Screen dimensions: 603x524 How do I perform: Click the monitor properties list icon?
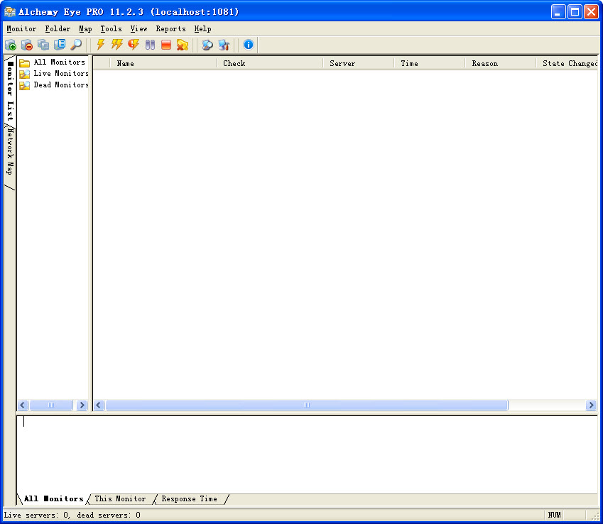pyautogui.click(x=60, y=45)
